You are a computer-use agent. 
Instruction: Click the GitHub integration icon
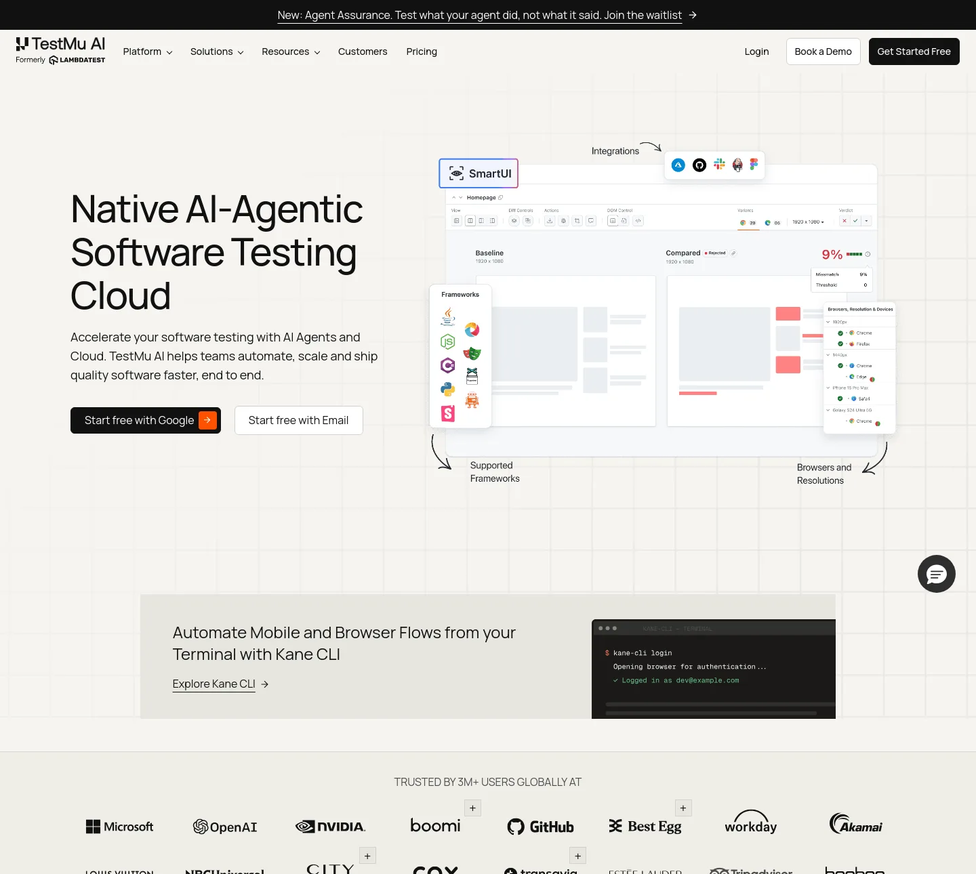tap(699, 165)
